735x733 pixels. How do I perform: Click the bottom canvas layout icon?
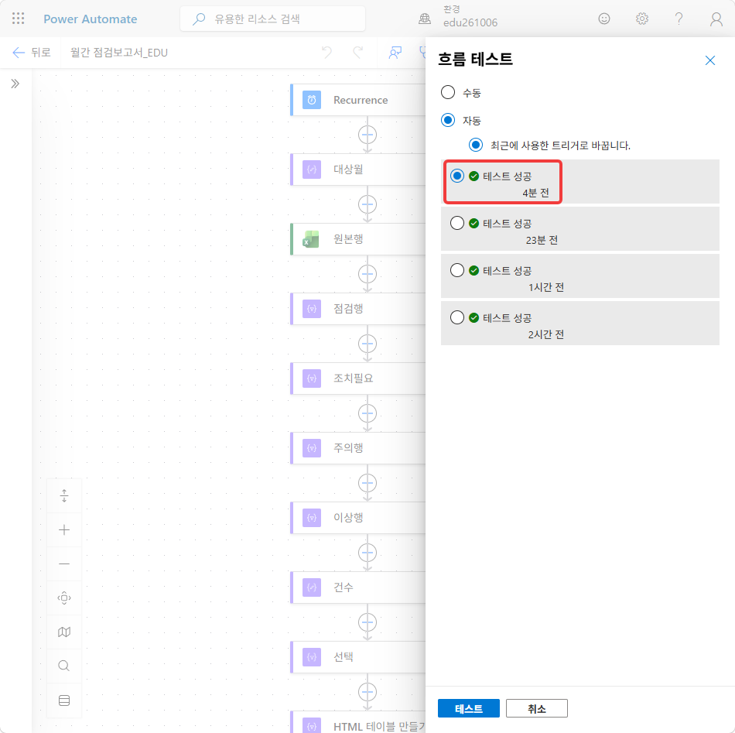click(x=64, y=700)
